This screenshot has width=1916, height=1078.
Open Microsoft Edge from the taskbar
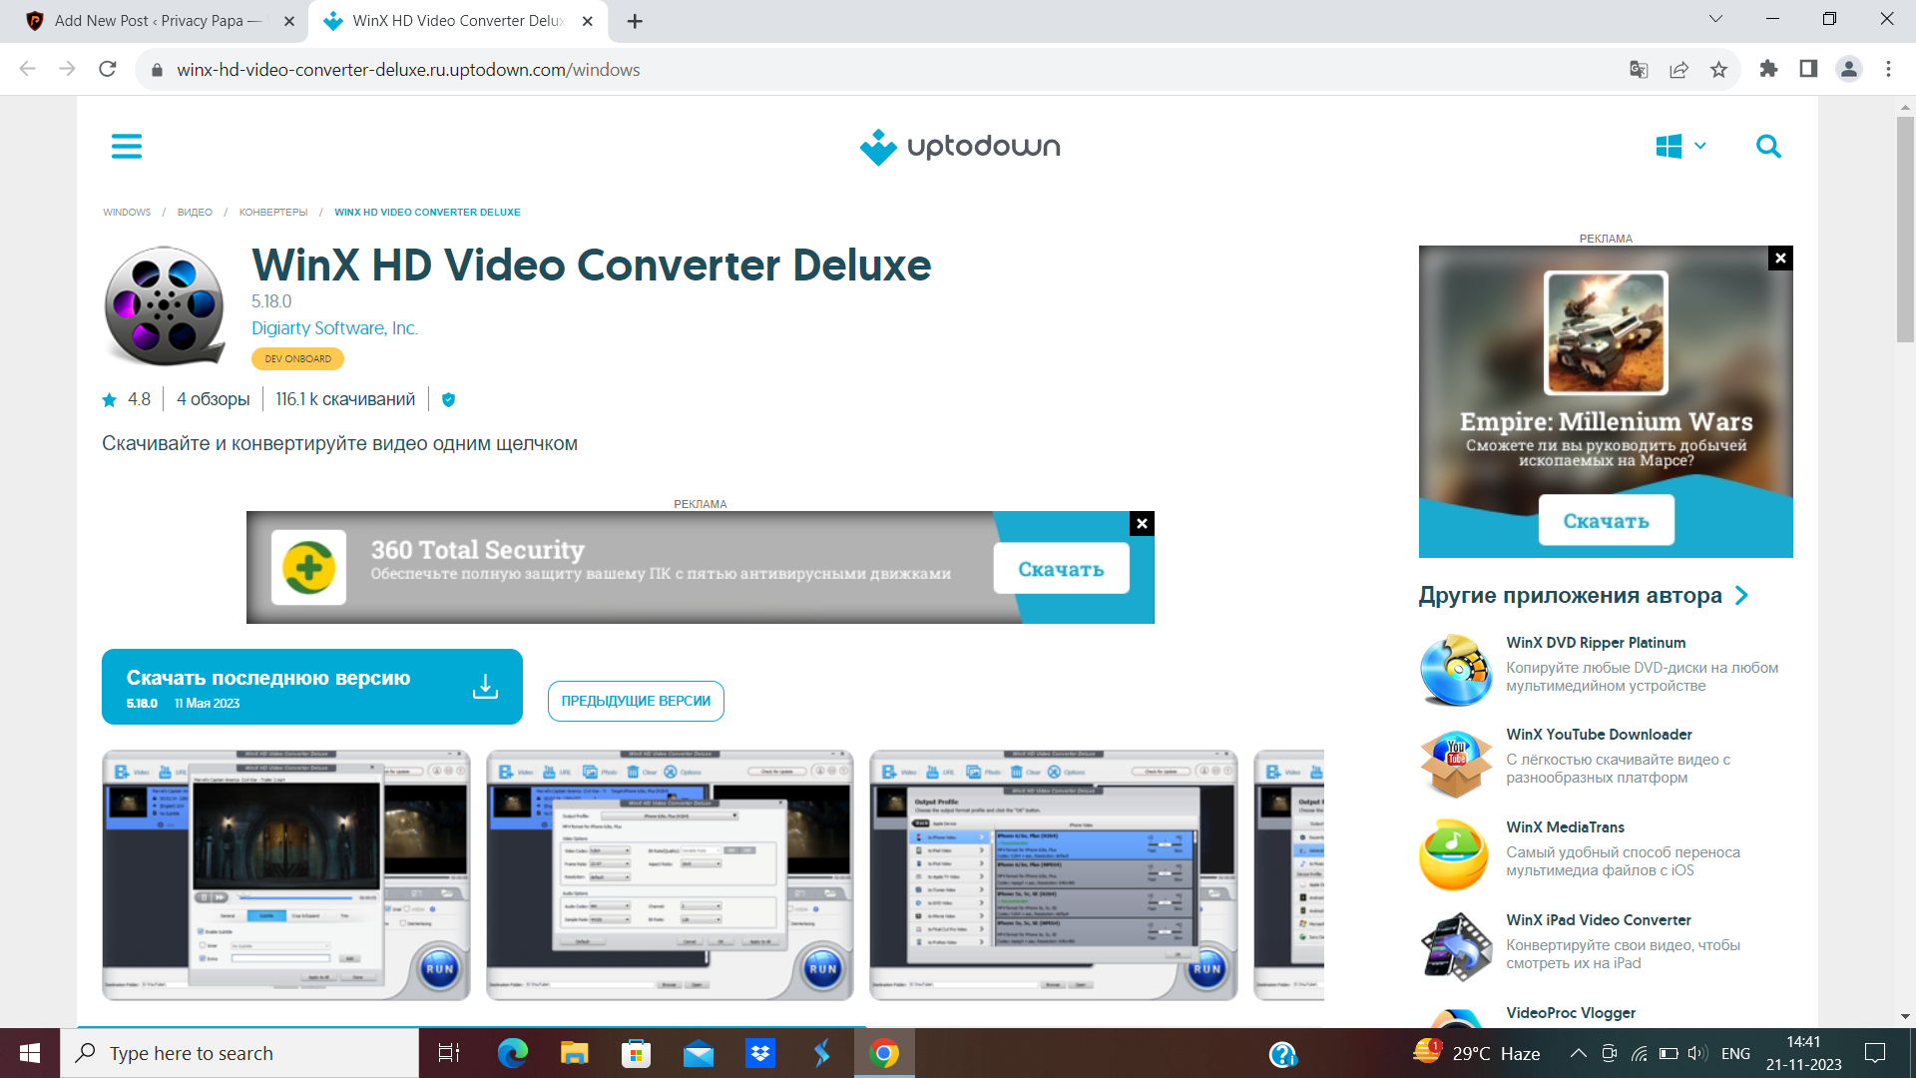coord(513,1053)
